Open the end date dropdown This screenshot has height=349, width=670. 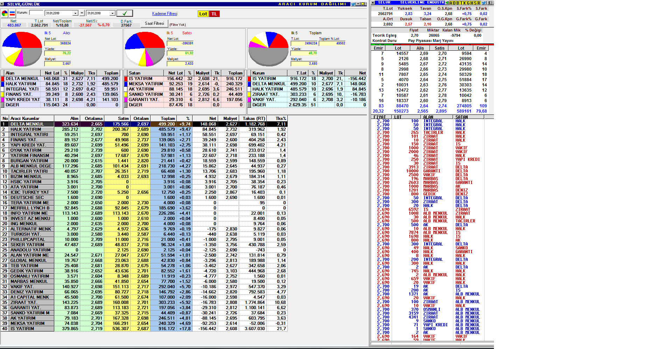[112, 13]
